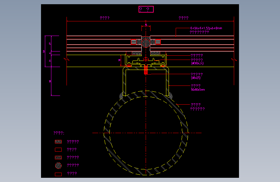This screenshot has width=280, height=182.
Task: Select the "27" vertical dimension value
Action: tap(50, 43)
